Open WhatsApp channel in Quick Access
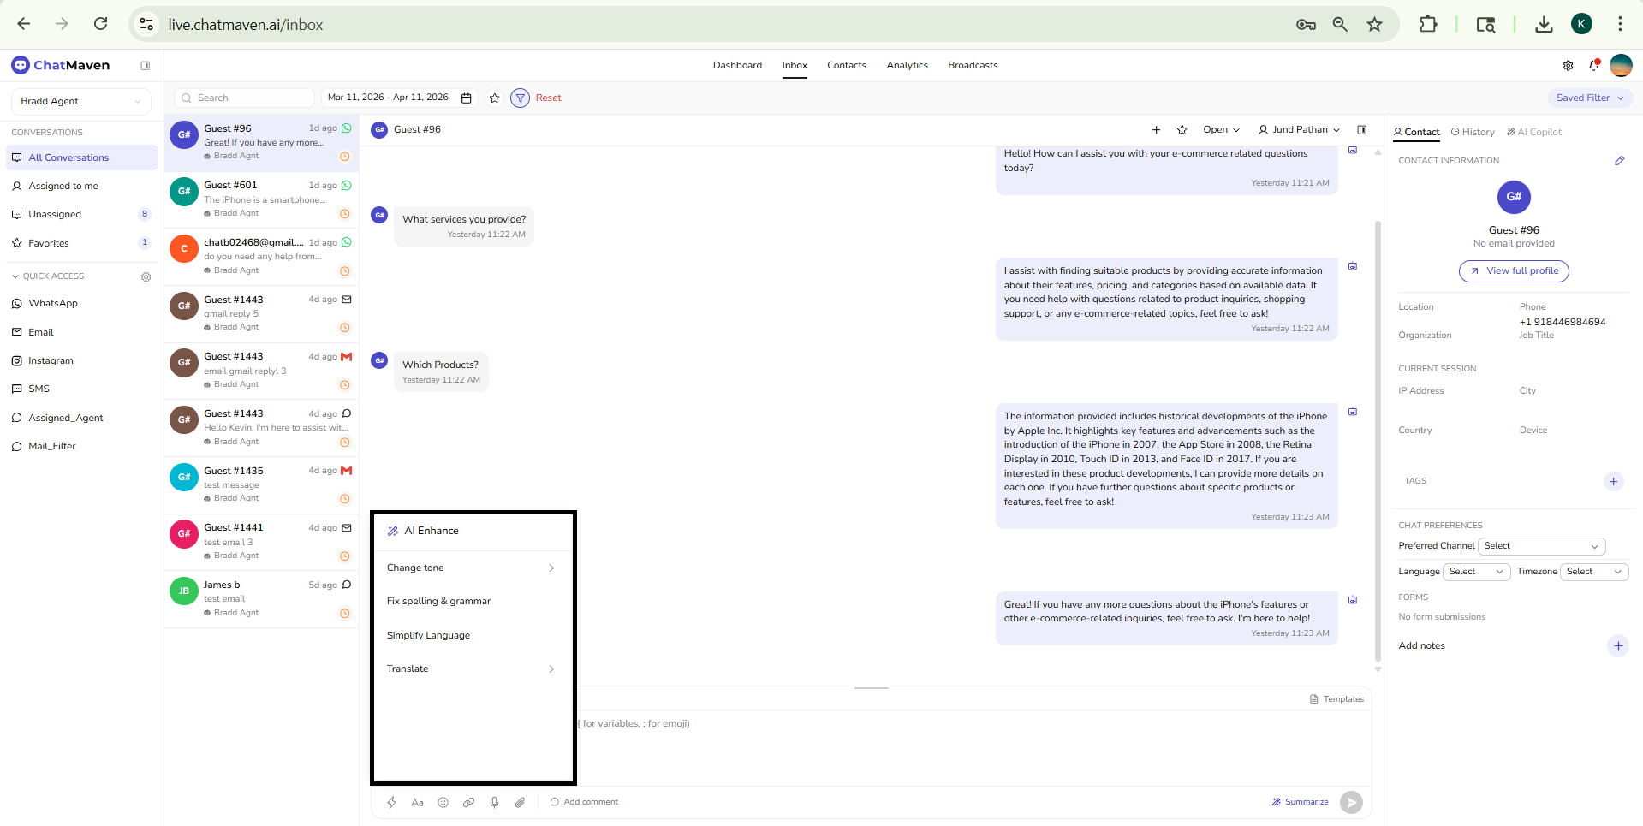This screenshot has width=1643, height=826. (x=53, y=303)
